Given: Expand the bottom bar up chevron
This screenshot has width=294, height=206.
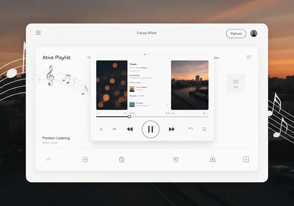Looking at the screenshot, I should [x=49, y=159].
